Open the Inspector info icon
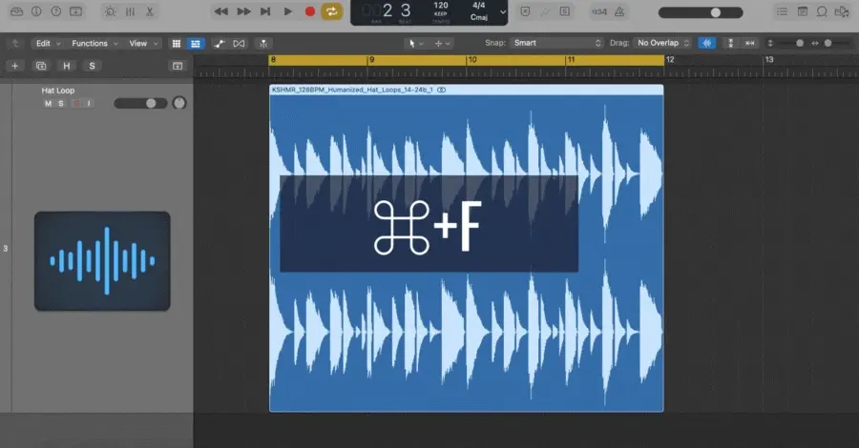The width and height of the screenshot is (859, 448). [36, 11]
